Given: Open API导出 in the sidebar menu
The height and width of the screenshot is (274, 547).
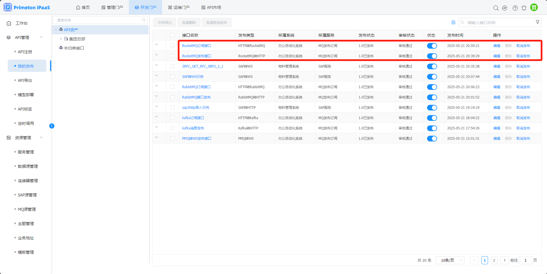Looking at the screenshot, I should (x=25, y=80).
